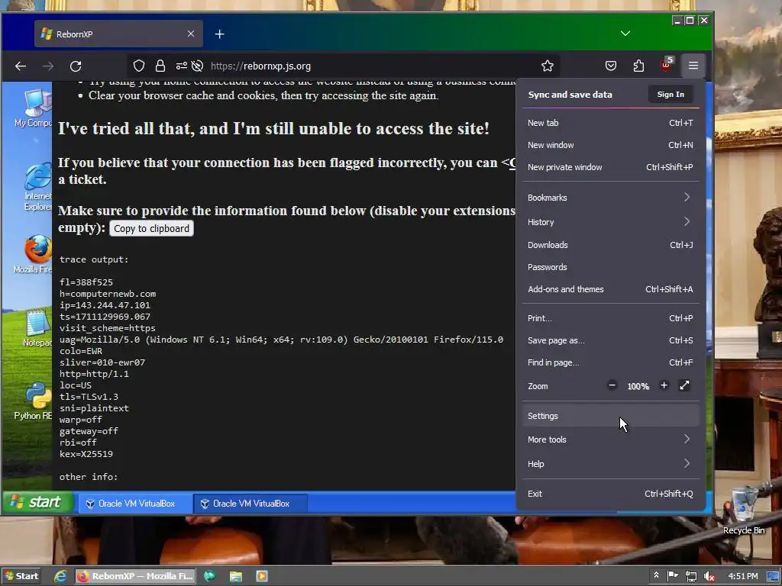
Task: Open Action Center flag tray icon
Action: pyautogui.click(x=672, y=575)
